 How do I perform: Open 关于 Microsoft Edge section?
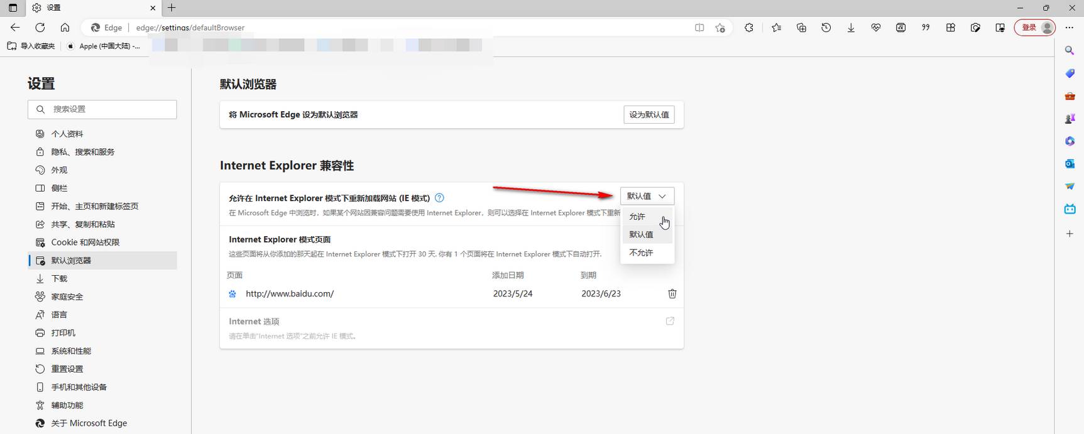pyautogui.click(x=103, y=423)
